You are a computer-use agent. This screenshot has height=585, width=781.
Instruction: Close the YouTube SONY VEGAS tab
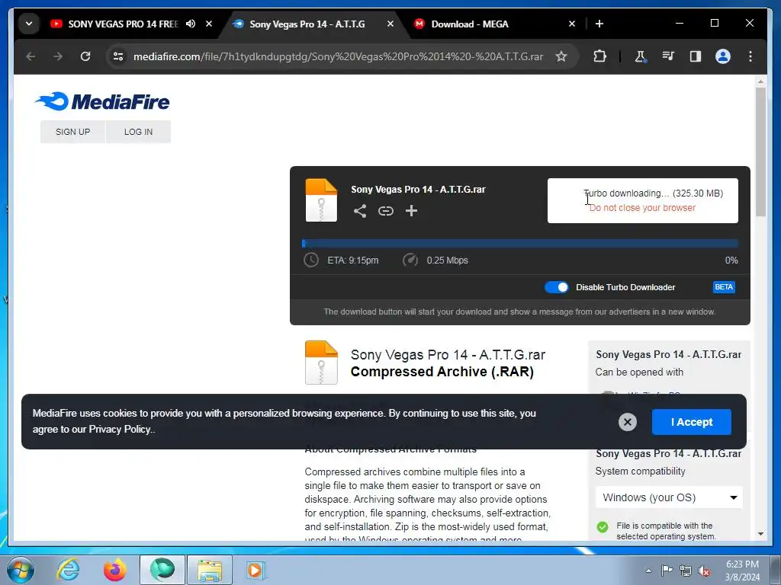tap(209, 24)
